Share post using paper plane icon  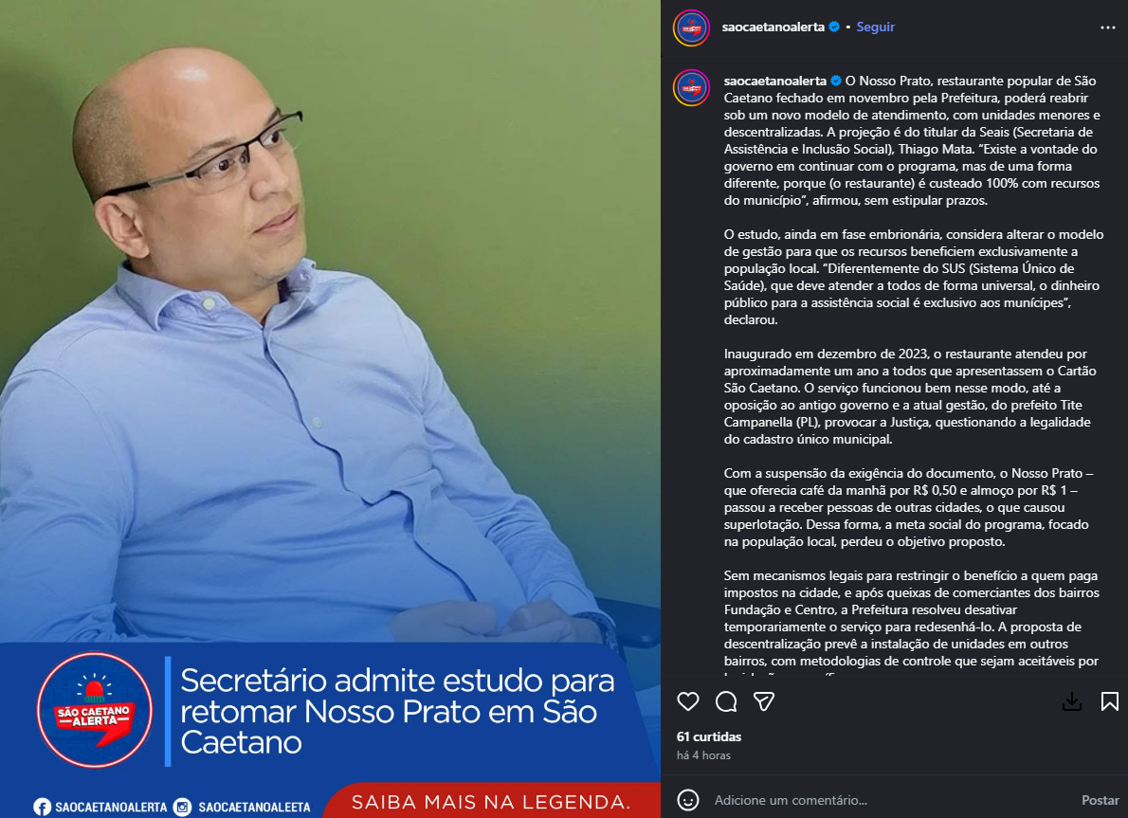tap(764, 701)
